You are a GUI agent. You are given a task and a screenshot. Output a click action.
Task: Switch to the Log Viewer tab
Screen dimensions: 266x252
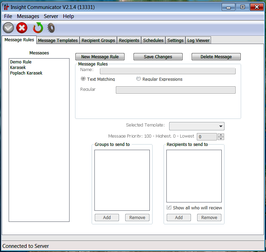[x=198, y=41]
